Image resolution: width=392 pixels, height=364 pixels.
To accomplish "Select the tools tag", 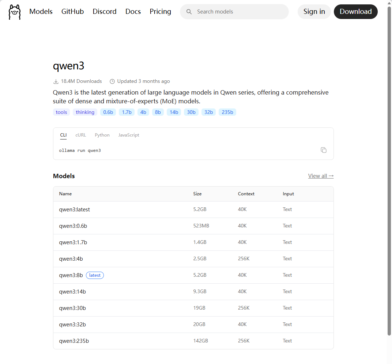I will [61, 112].
